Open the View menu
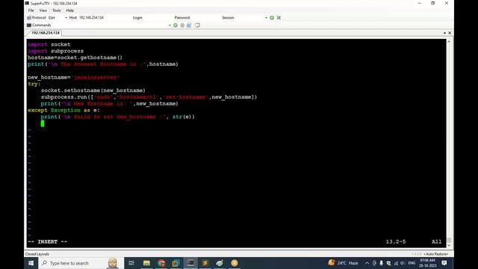 (x=43, y=10)
